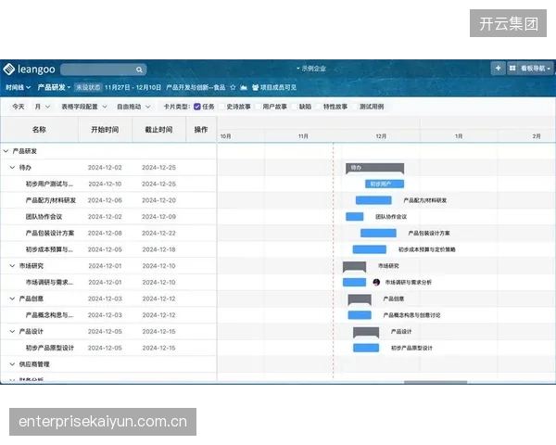Click the horizontal Gantt scrollbar
The image size is (556, 445).
coord(436,382)
